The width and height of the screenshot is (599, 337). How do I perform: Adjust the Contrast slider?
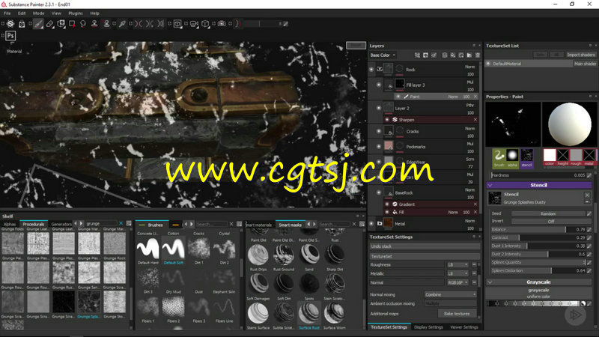tap(539, 237)
